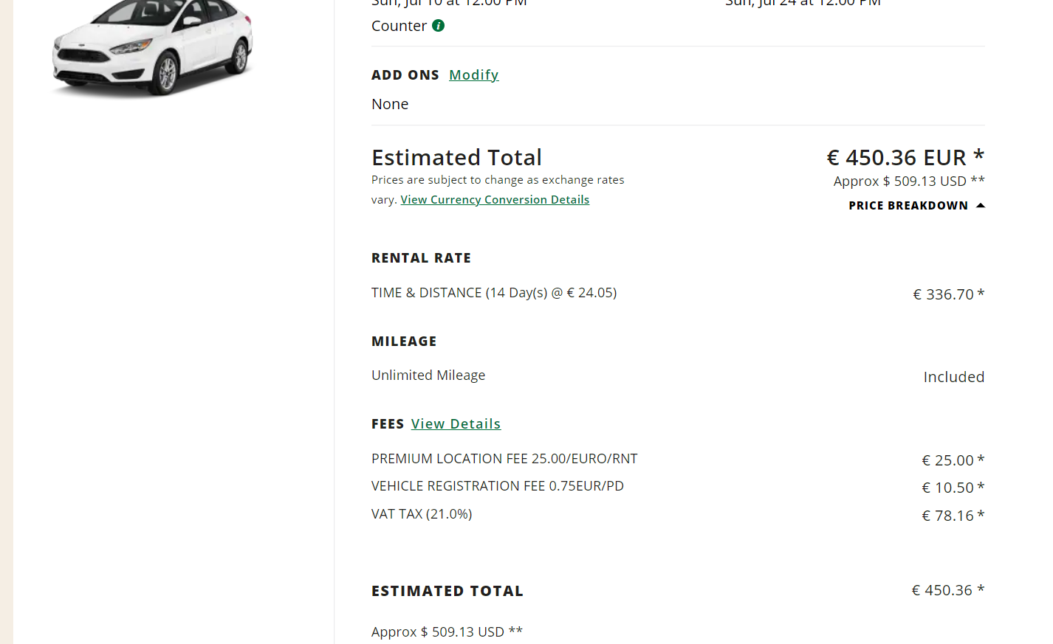Click the Included mileage value
1053x644 pixels.
[x=953, y=377]
